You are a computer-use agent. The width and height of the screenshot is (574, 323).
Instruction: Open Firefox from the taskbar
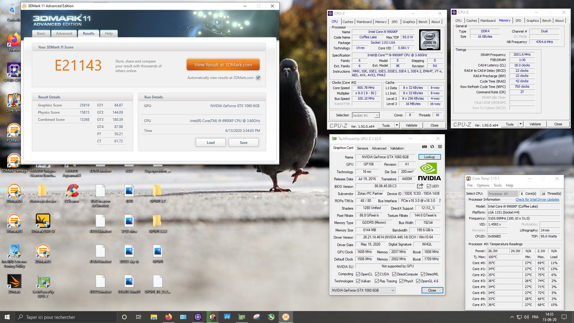[169, 317]
